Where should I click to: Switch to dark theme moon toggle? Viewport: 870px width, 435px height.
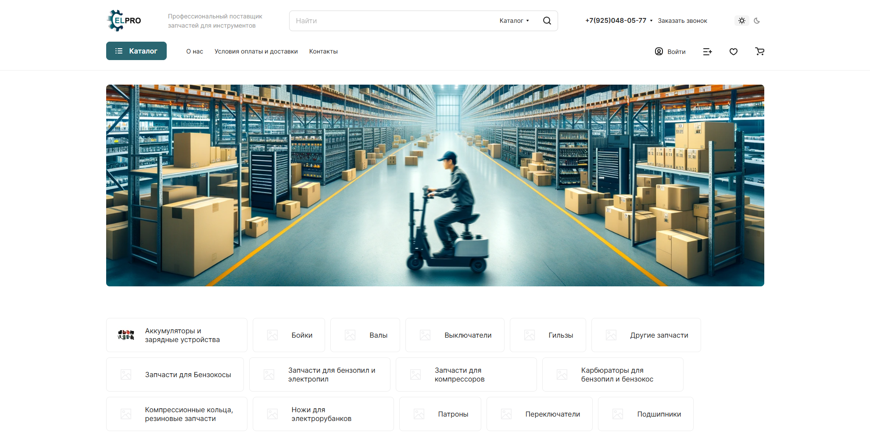coord(757,21)
